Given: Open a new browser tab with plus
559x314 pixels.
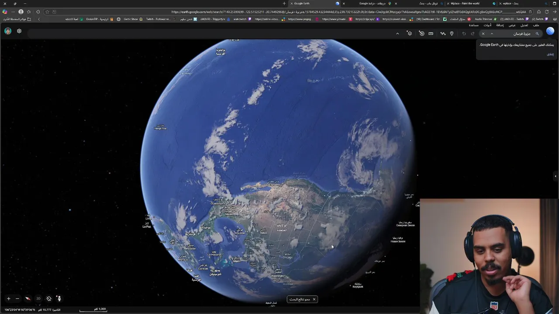Looking at the screenshot, I should click(x=284, y=3).
